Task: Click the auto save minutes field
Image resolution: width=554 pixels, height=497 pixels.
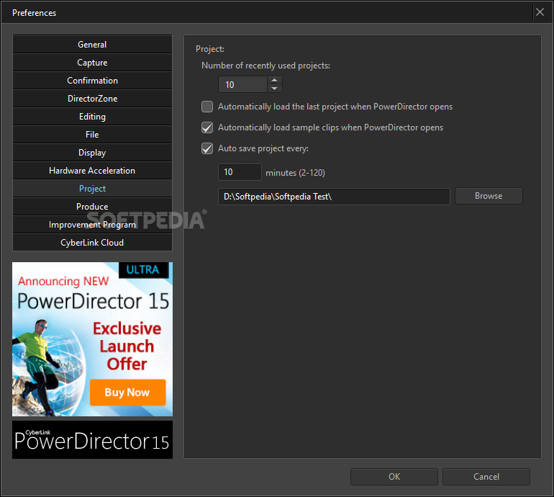Action: coord(240,172)
